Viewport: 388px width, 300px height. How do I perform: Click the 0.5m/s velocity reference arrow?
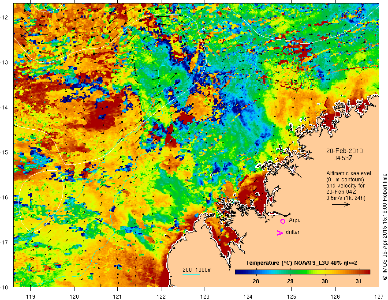[341, 204]
